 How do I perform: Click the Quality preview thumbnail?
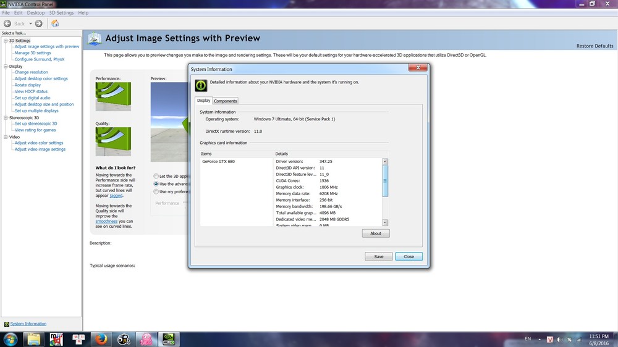coord(113,141)
